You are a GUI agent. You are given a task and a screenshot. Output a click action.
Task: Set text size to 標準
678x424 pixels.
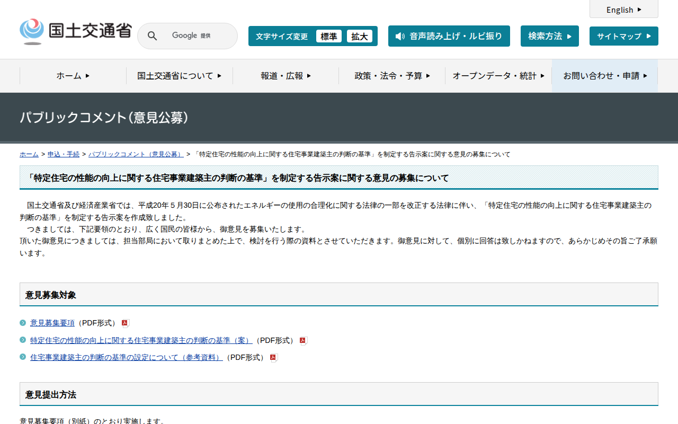tap(328, 36)
